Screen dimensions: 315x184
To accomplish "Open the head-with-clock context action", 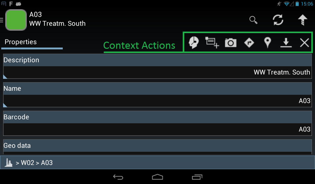I will click(x=194, y=42).
